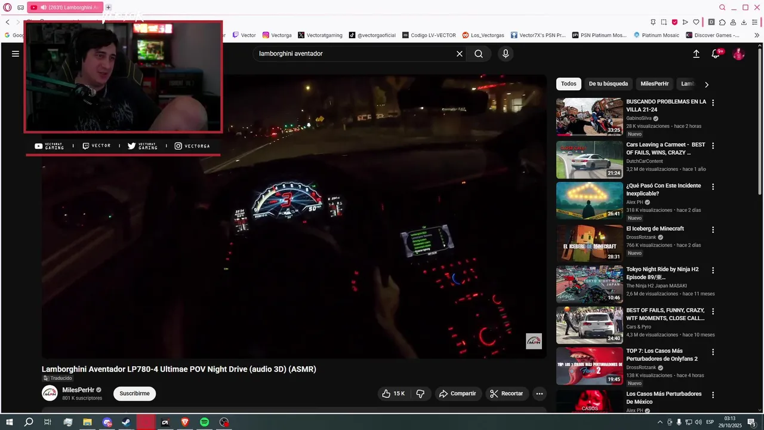
Task: Play the BEST OF FAILS Cars & Pyro thumbnail
Action: (589, 325)
